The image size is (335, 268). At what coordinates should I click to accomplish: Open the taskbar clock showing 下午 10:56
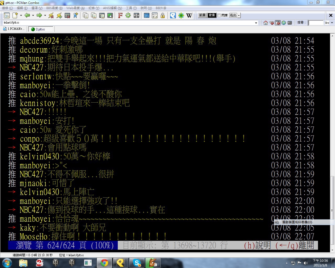click(321, 263)
